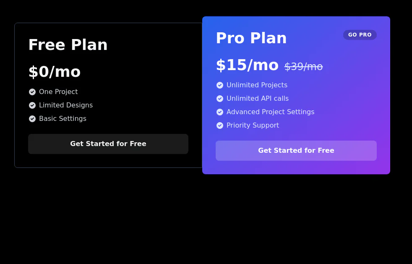Click the Limited Designs feature text
This screenshot has width=412, height=264.
[x=66, y=105]
